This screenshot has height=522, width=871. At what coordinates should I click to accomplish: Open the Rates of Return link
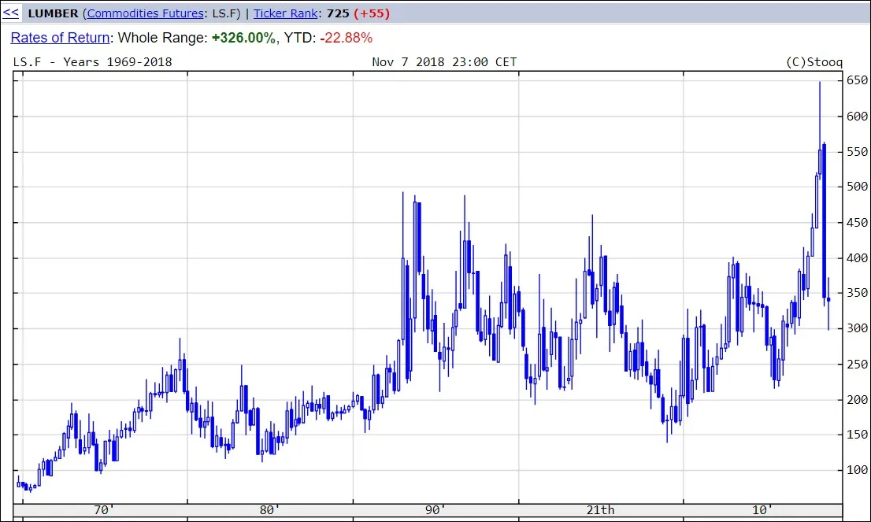[60, 38]
